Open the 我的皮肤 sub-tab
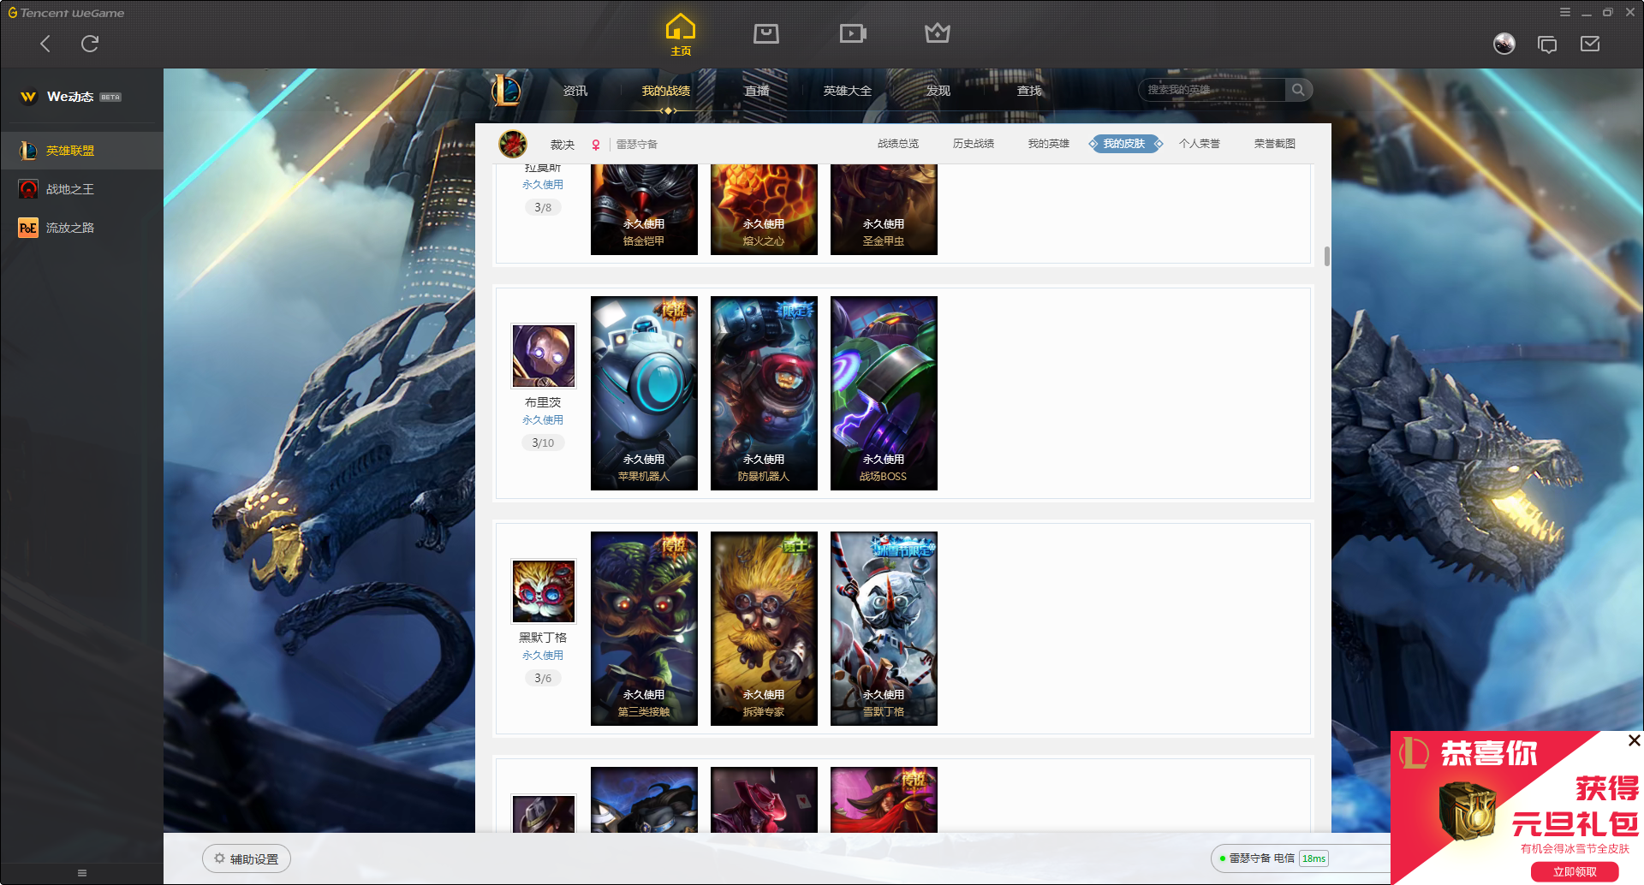The height and width of the screenshot is (885, 1644). 1124,144
